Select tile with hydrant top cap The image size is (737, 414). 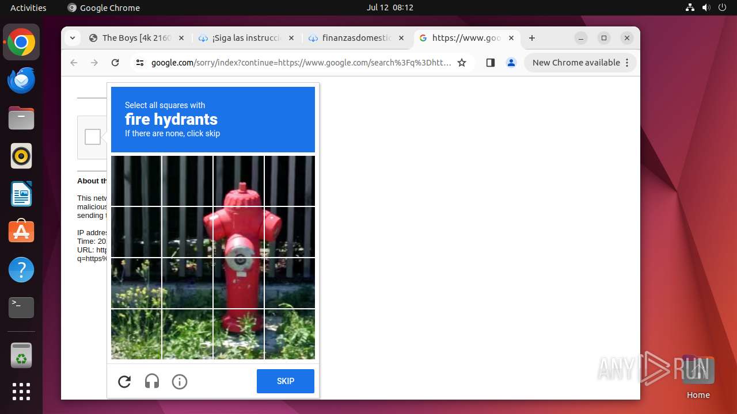238,181
